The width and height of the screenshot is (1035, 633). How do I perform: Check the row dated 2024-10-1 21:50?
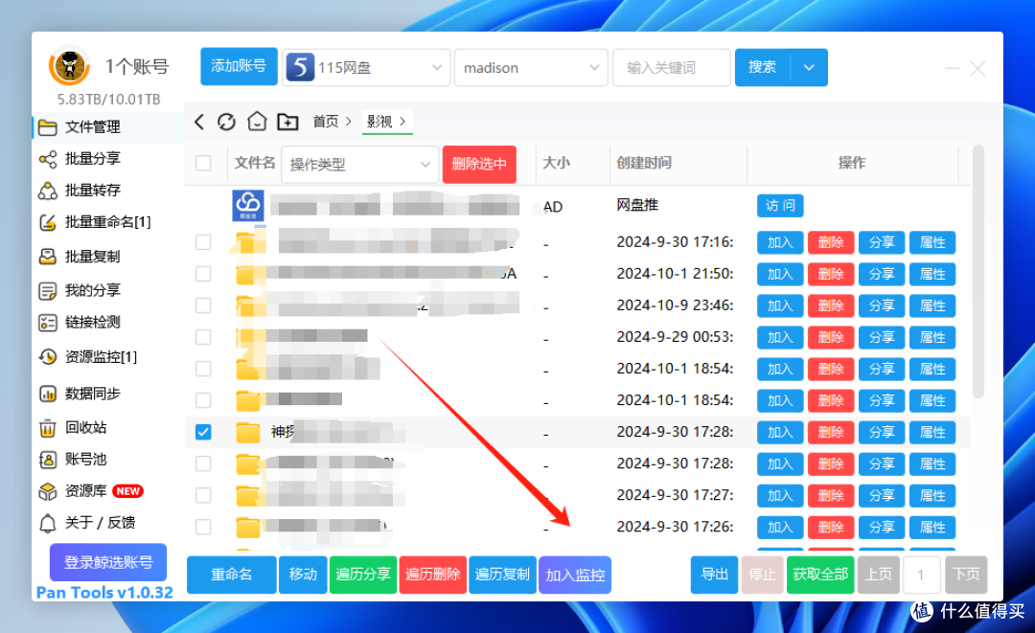point(203,274)
